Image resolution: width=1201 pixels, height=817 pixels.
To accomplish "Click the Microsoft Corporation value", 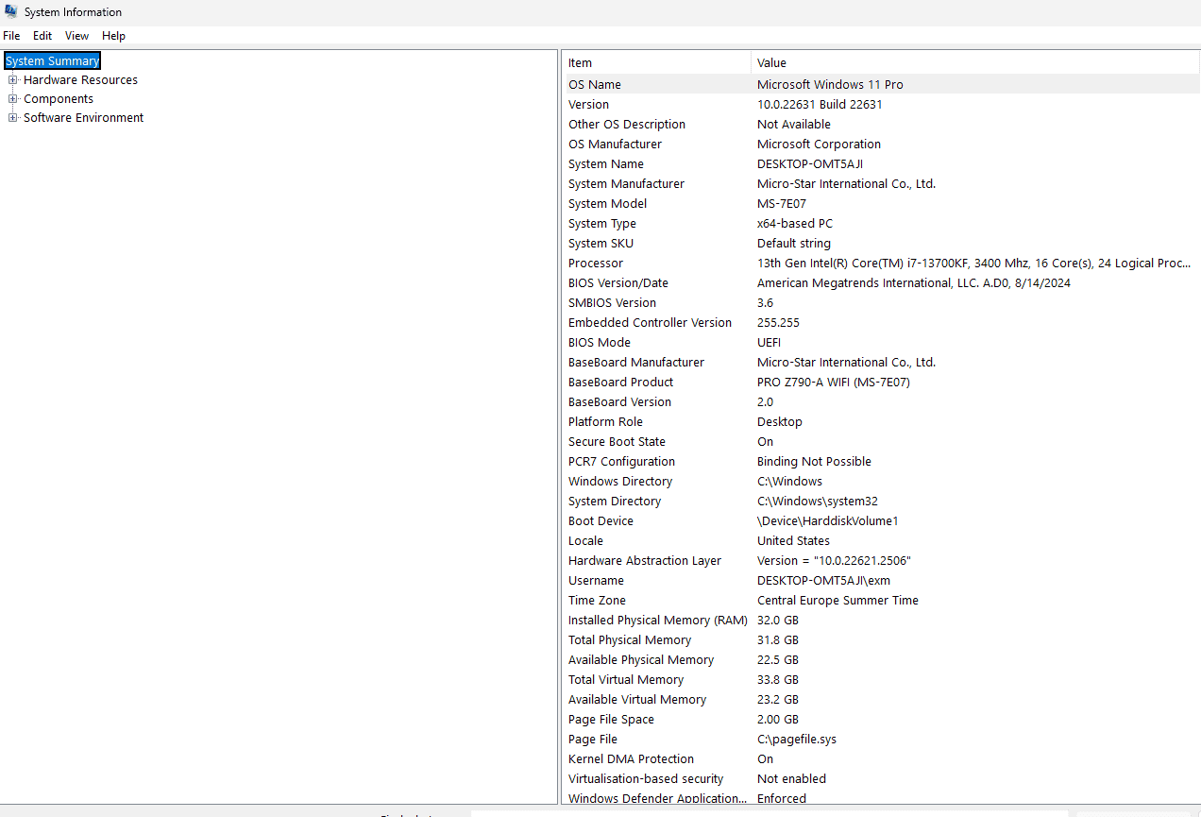I will click(819, 145).
